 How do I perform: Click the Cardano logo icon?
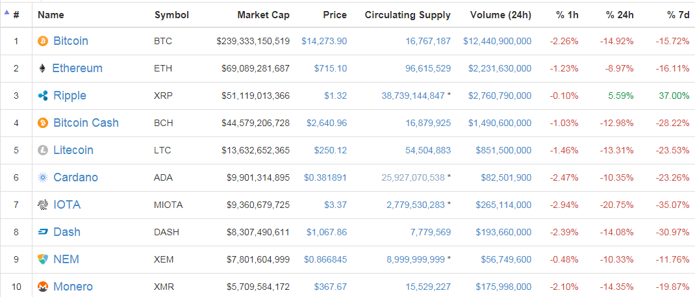[43, 177]
